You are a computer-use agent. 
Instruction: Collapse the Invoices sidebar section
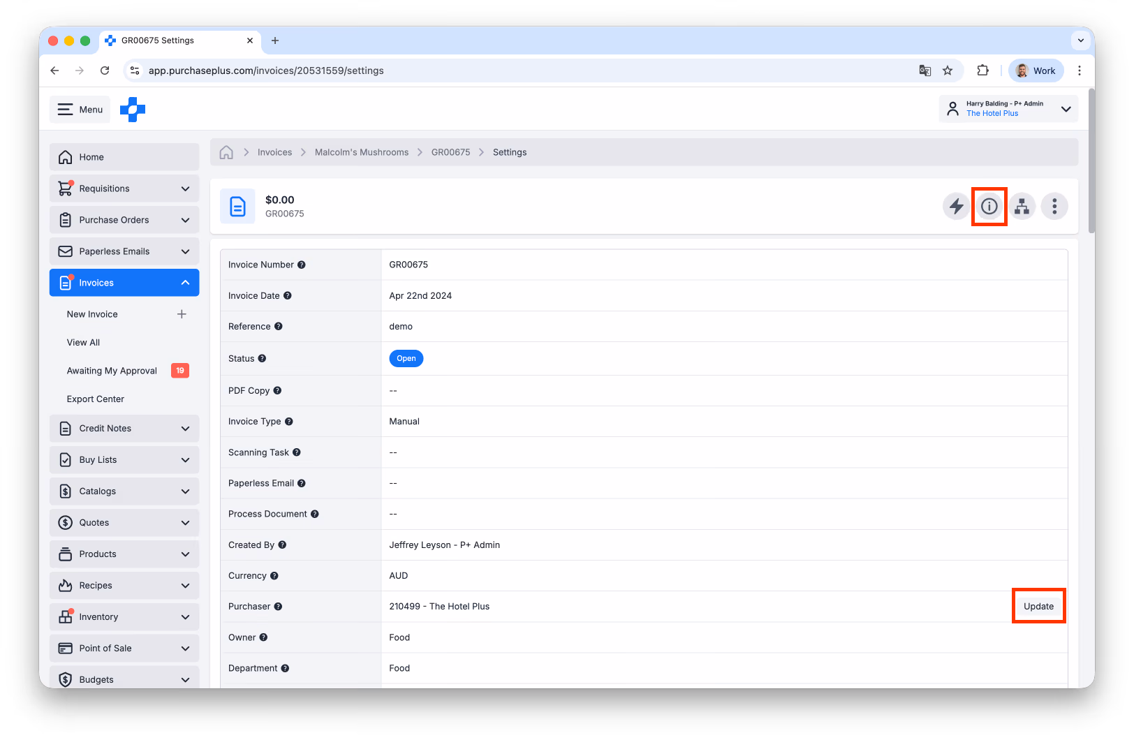(x=124, y=283)
